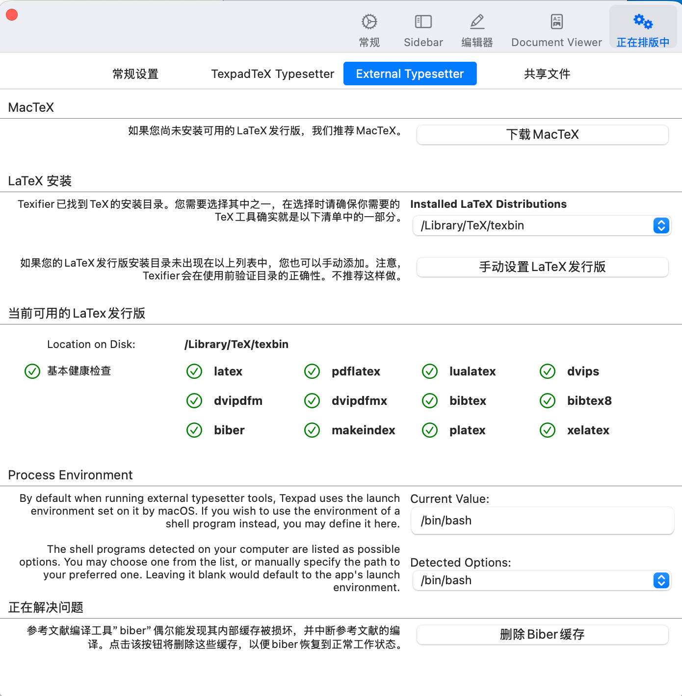
Task: Switch to the TexpadTeX Typesetter tab
Action: click(x=272, y=74)
